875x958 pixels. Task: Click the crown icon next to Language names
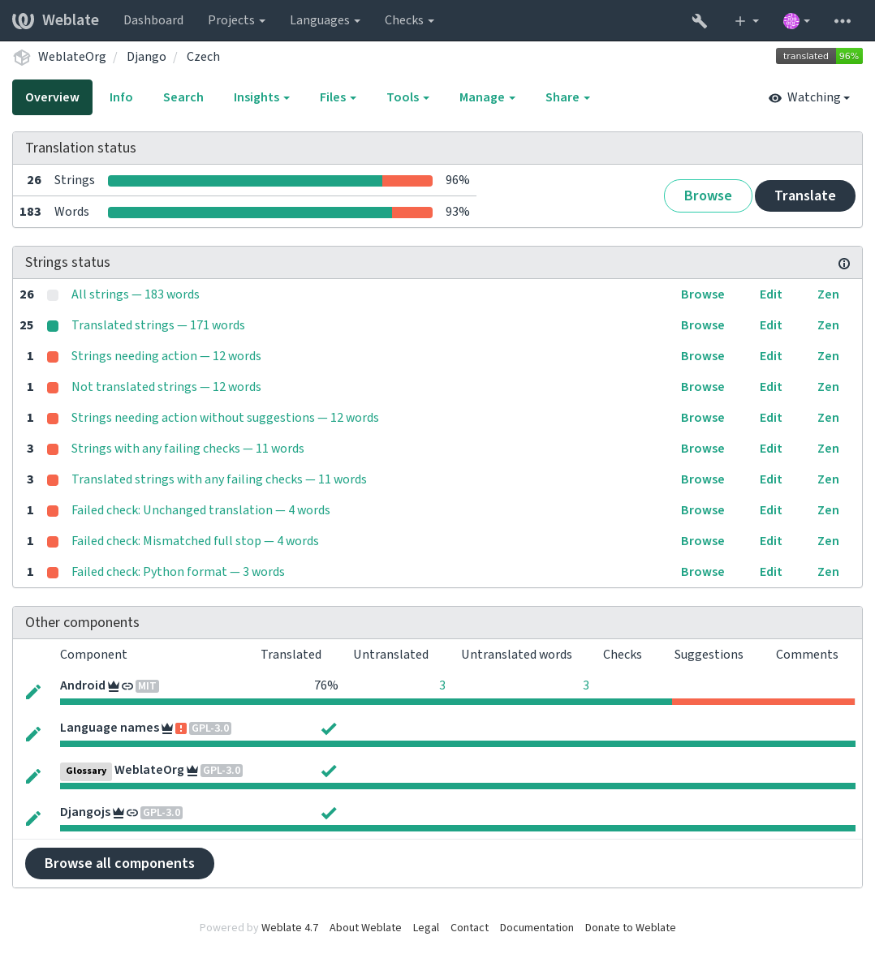(167, 728)
